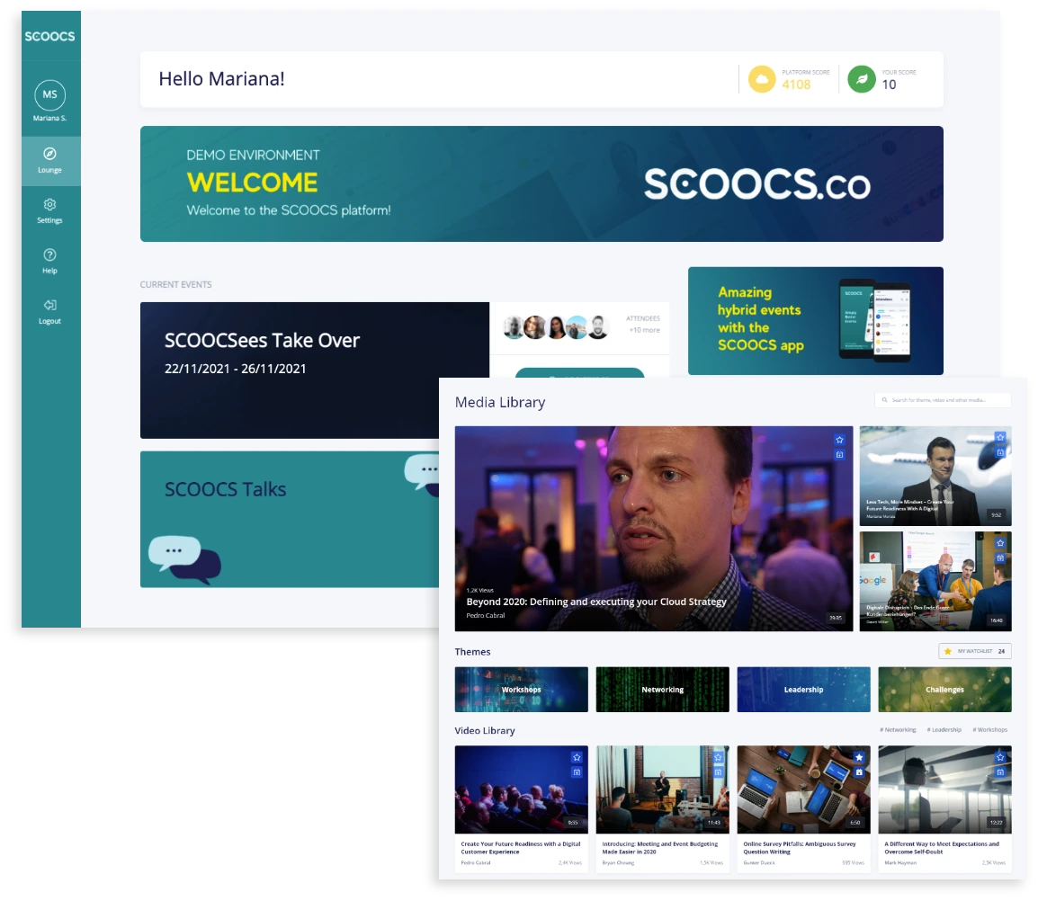The image size is (1038, 901).
Task: Add Beyond 2020 video to calendar
Action: coord(839,455)
